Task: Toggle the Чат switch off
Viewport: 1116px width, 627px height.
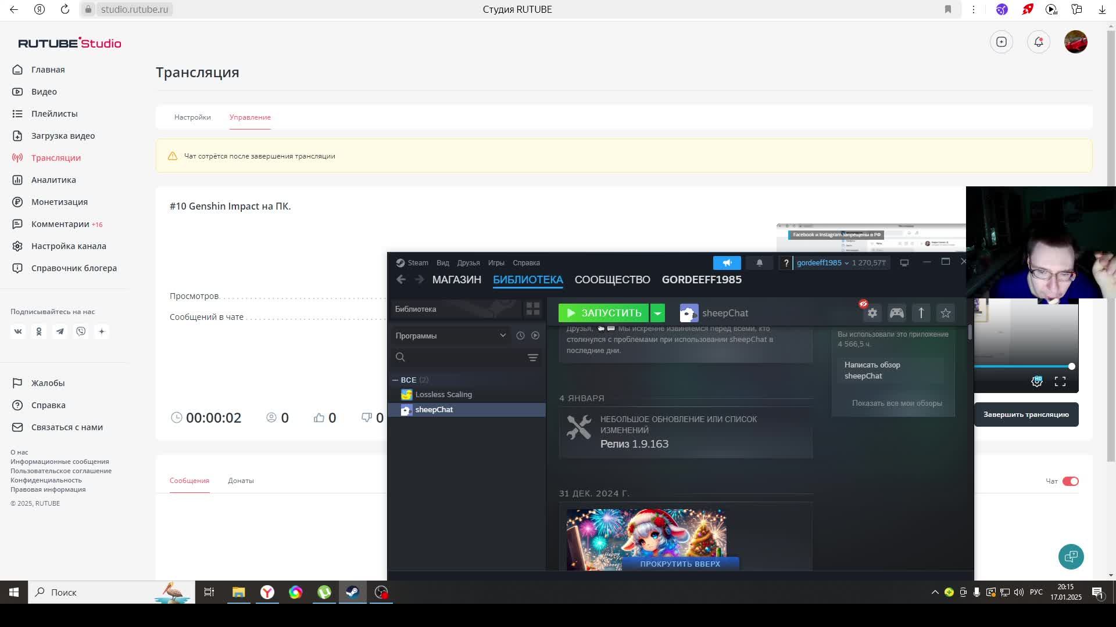Action: pyautogui.click(x=1070, y=481)
